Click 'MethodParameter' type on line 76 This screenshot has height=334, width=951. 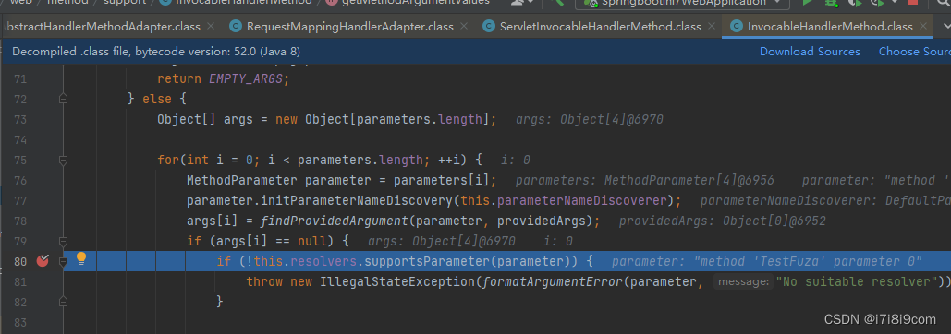(x=242, y=180)
